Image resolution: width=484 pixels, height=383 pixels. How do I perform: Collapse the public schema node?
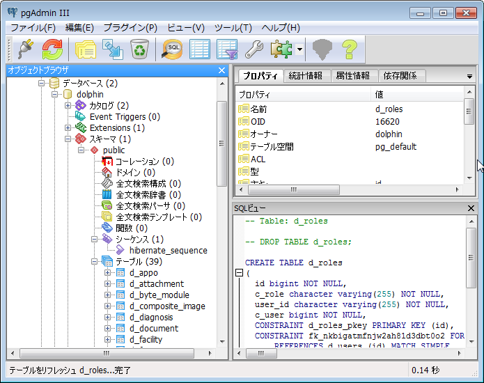[x=81, y=150]
